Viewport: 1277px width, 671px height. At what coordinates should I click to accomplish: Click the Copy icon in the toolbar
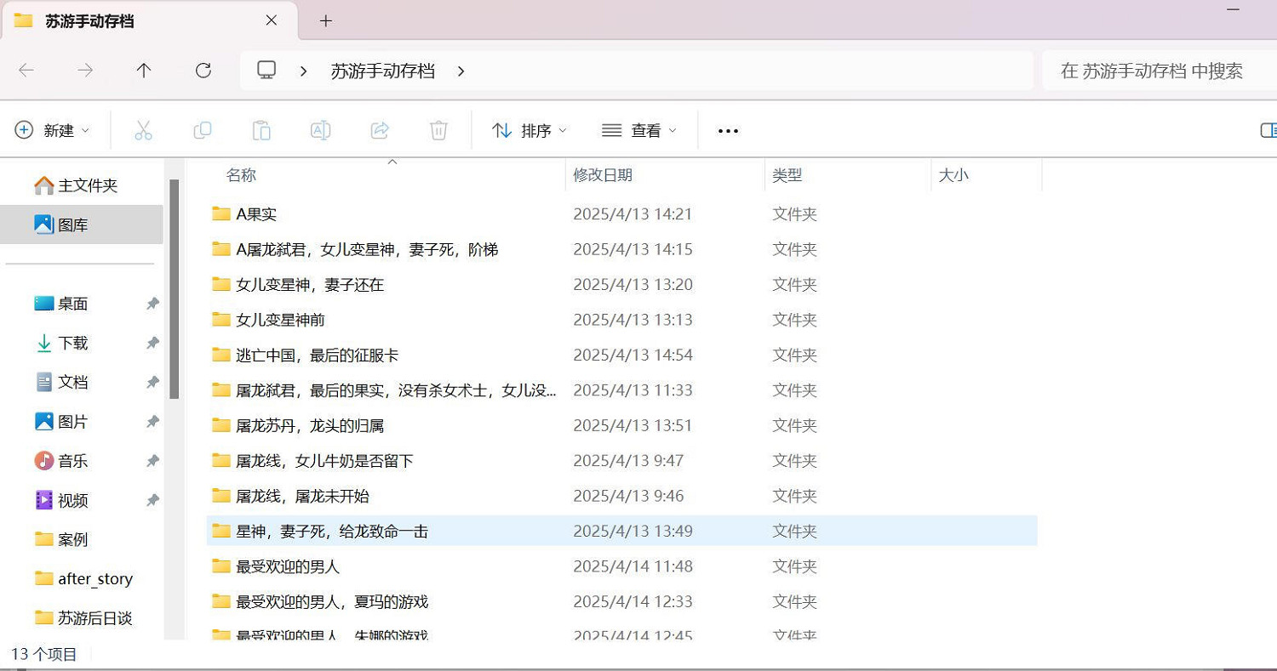coord(202,129)
